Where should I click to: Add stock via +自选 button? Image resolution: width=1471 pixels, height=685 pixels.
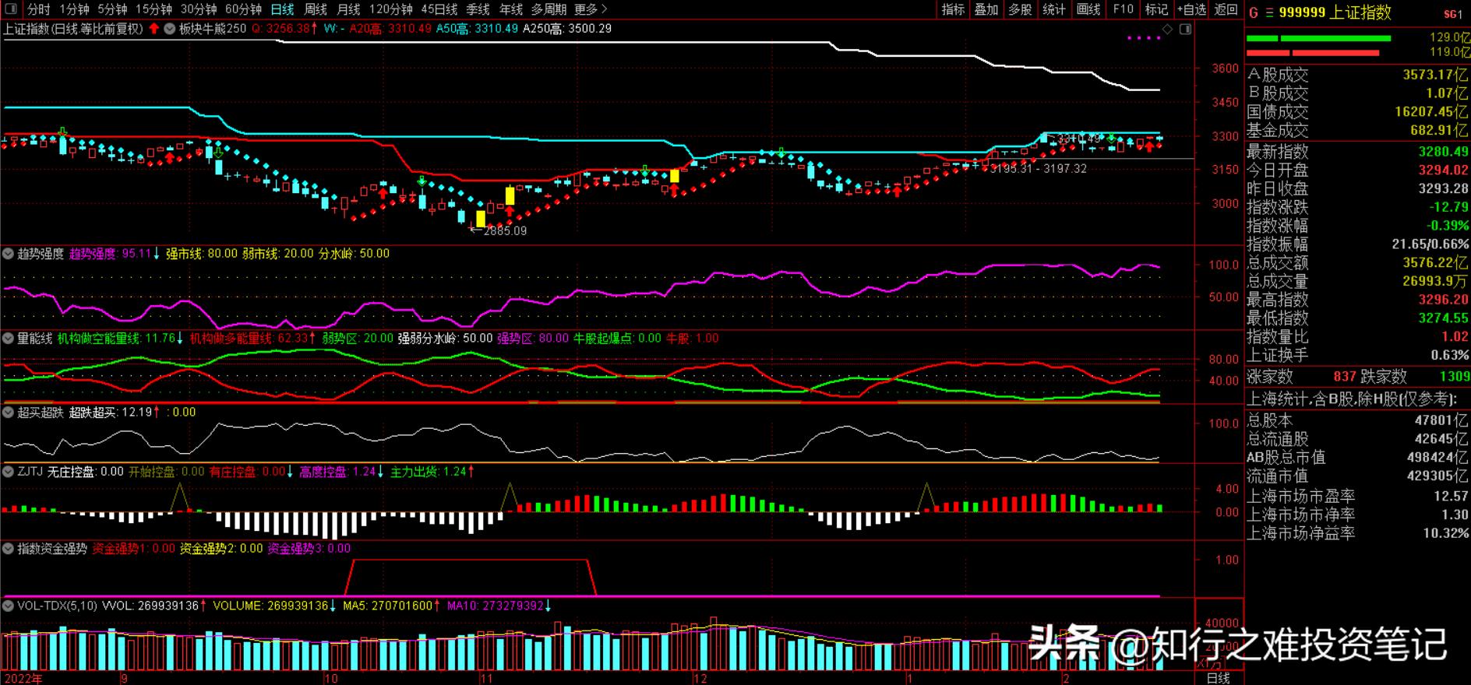(1191, 9)
